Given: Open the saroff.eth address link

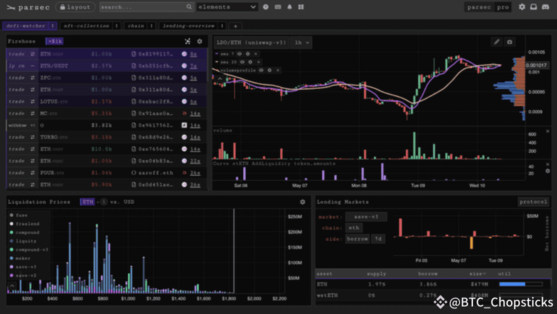Looking at the screenshot, I should (156, 173).
